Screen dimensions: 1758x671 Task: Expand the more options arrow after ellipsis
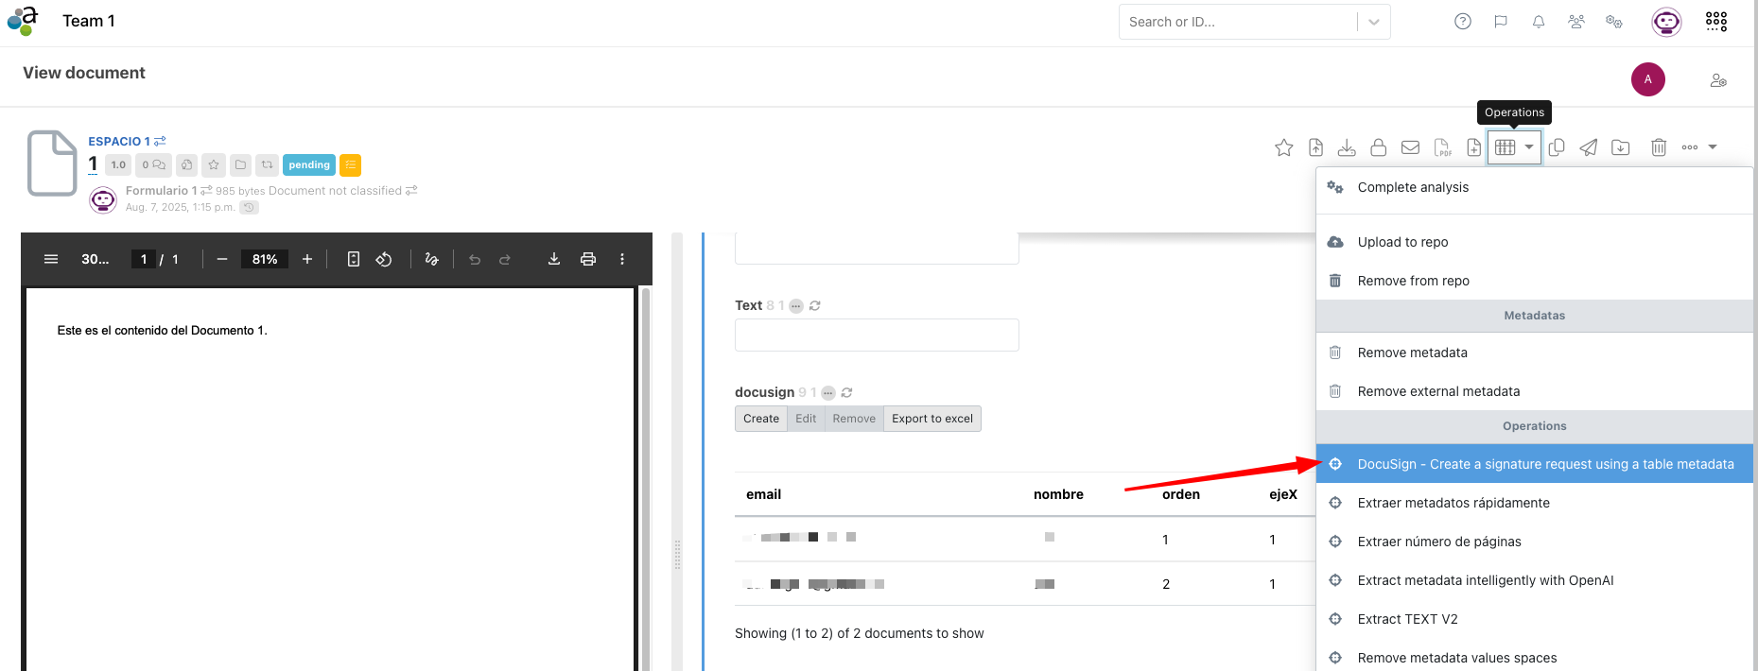1713,147
